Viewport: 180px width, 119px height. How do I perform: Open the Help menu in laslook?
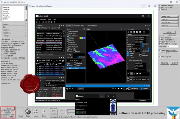tap(54, 19)
